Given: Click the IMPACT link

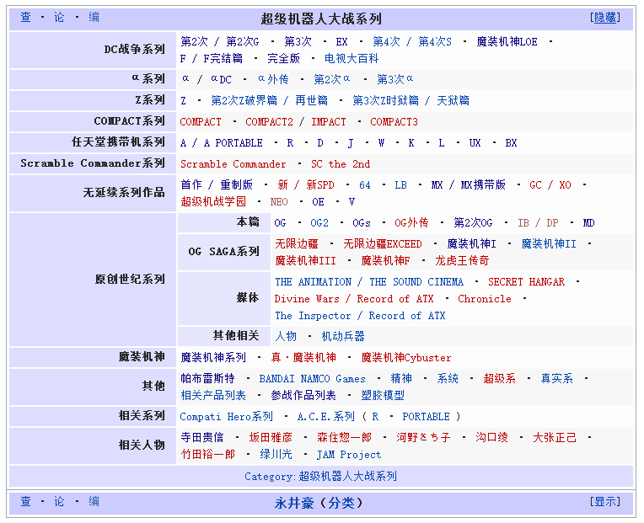Looking at the screenshot, I should (x=329, y=122).
